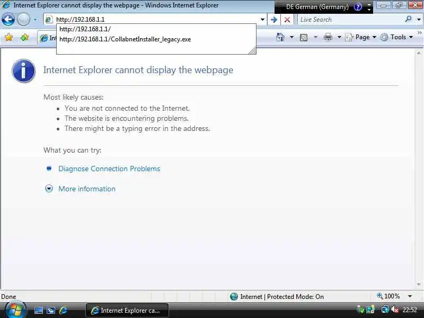Click the DE German language indicator
The height and width of the screenshot is (318, 424).
(317, 7)
